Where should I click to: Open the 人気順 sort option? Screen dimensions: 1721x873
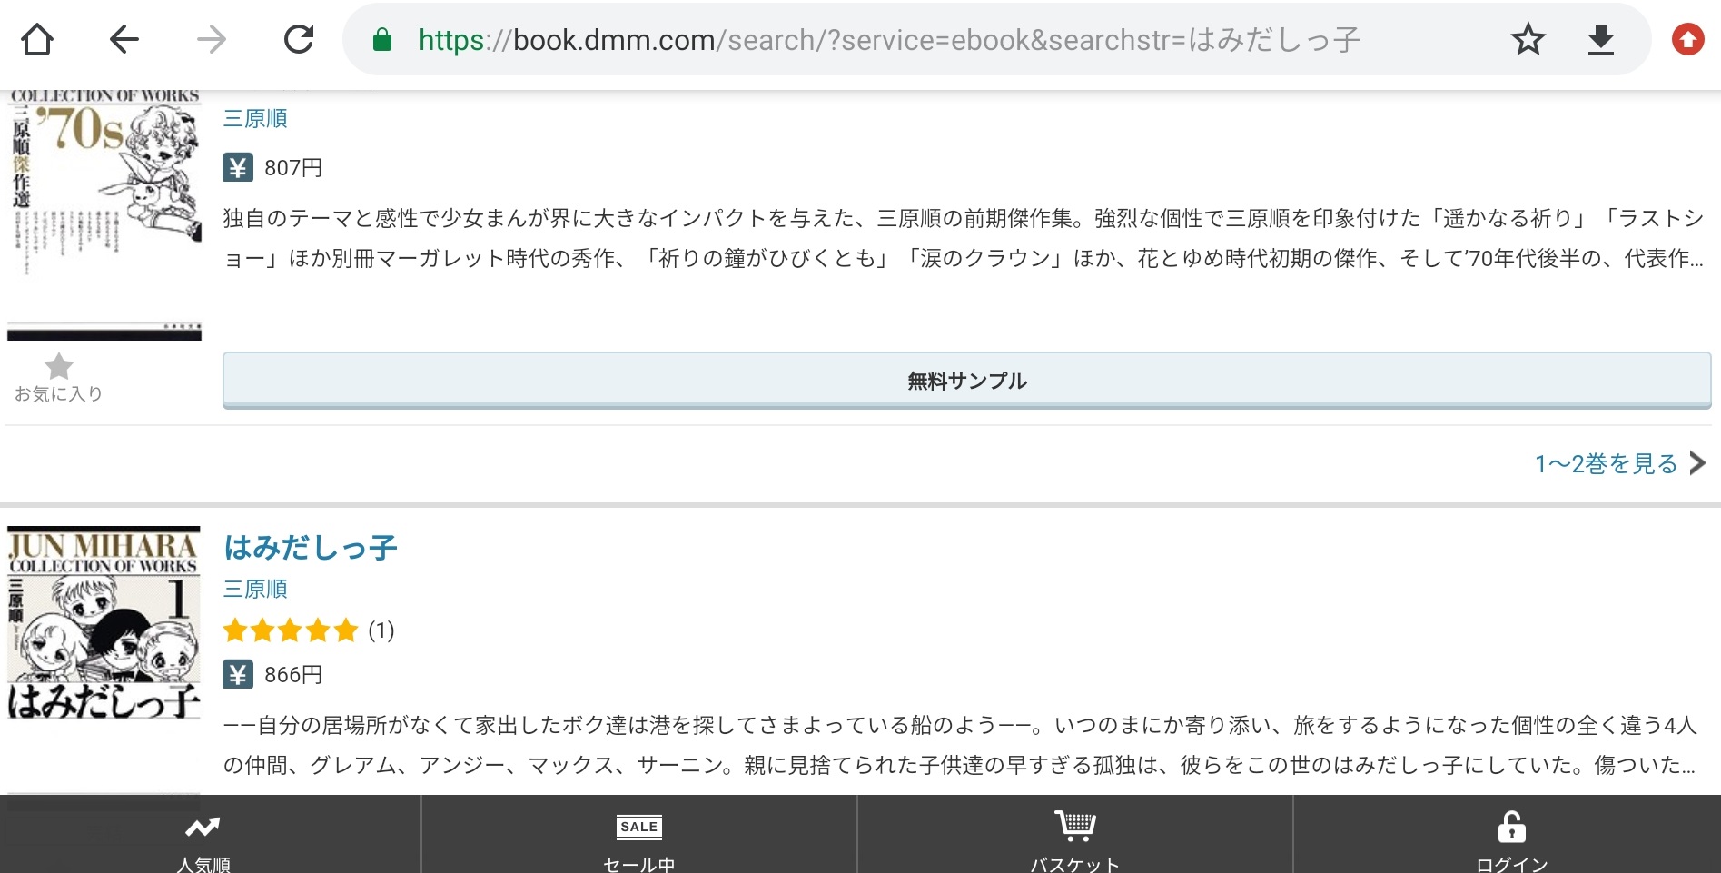(x=203, y=841)
